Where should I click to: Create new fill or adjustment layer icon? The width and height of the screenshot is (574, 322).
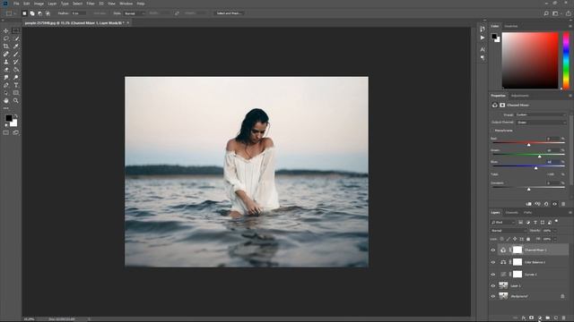click(x=540, y=318)
